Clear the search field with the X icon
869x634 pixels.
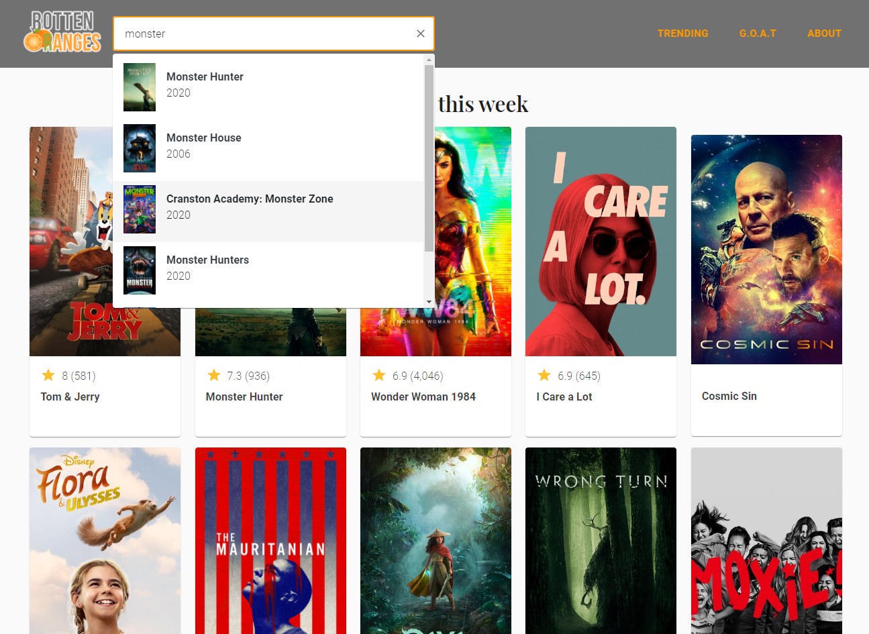click(x=421, y=34)
